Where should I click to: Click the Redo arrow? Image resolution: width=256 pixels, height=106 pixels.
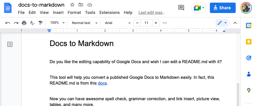point(16,23)
